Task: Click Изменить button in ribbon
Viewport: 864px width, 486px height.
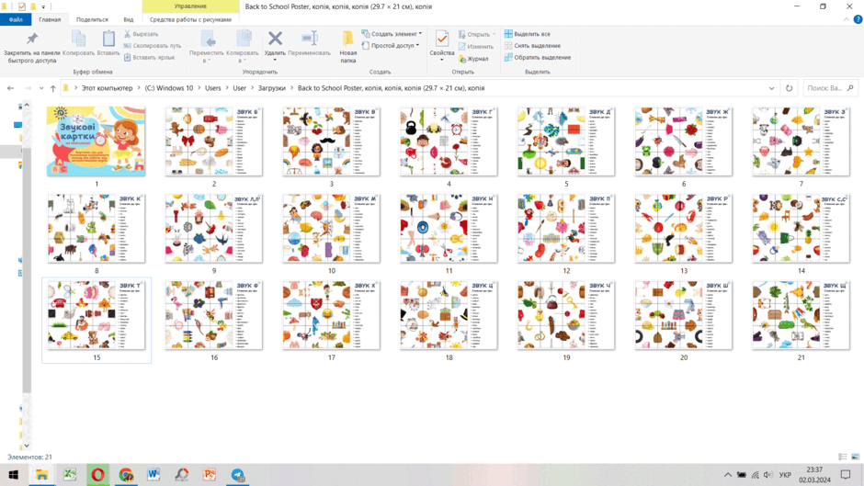Action: click(x=475, y=46)
